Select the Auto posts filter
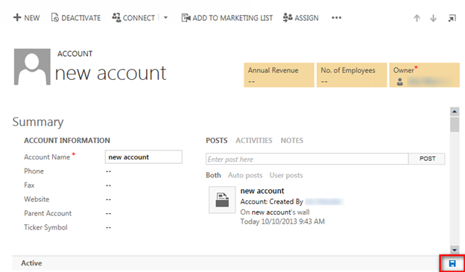465x272 pixels. point(245,175)
